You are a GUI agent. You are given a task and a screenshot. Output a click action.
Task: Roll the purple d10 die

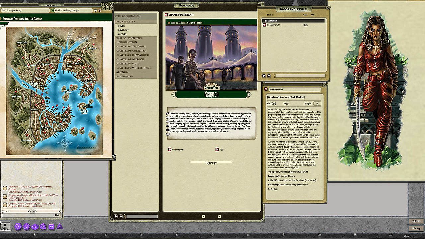tap(35, 227)
